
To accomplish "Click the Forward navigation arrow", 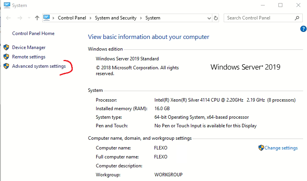I will pyautogui.click(x=20, y=18).
